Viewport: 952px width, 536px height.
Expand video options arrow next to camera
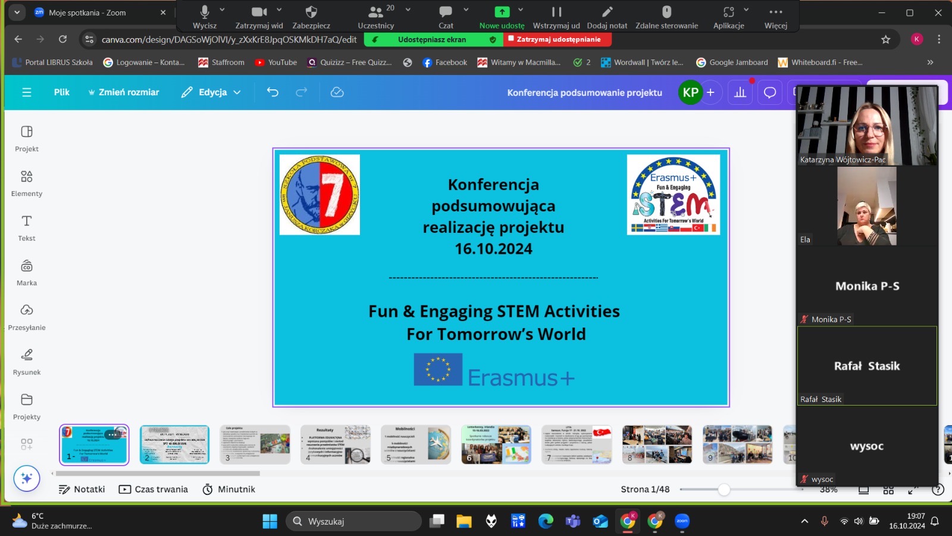[279, 10]
